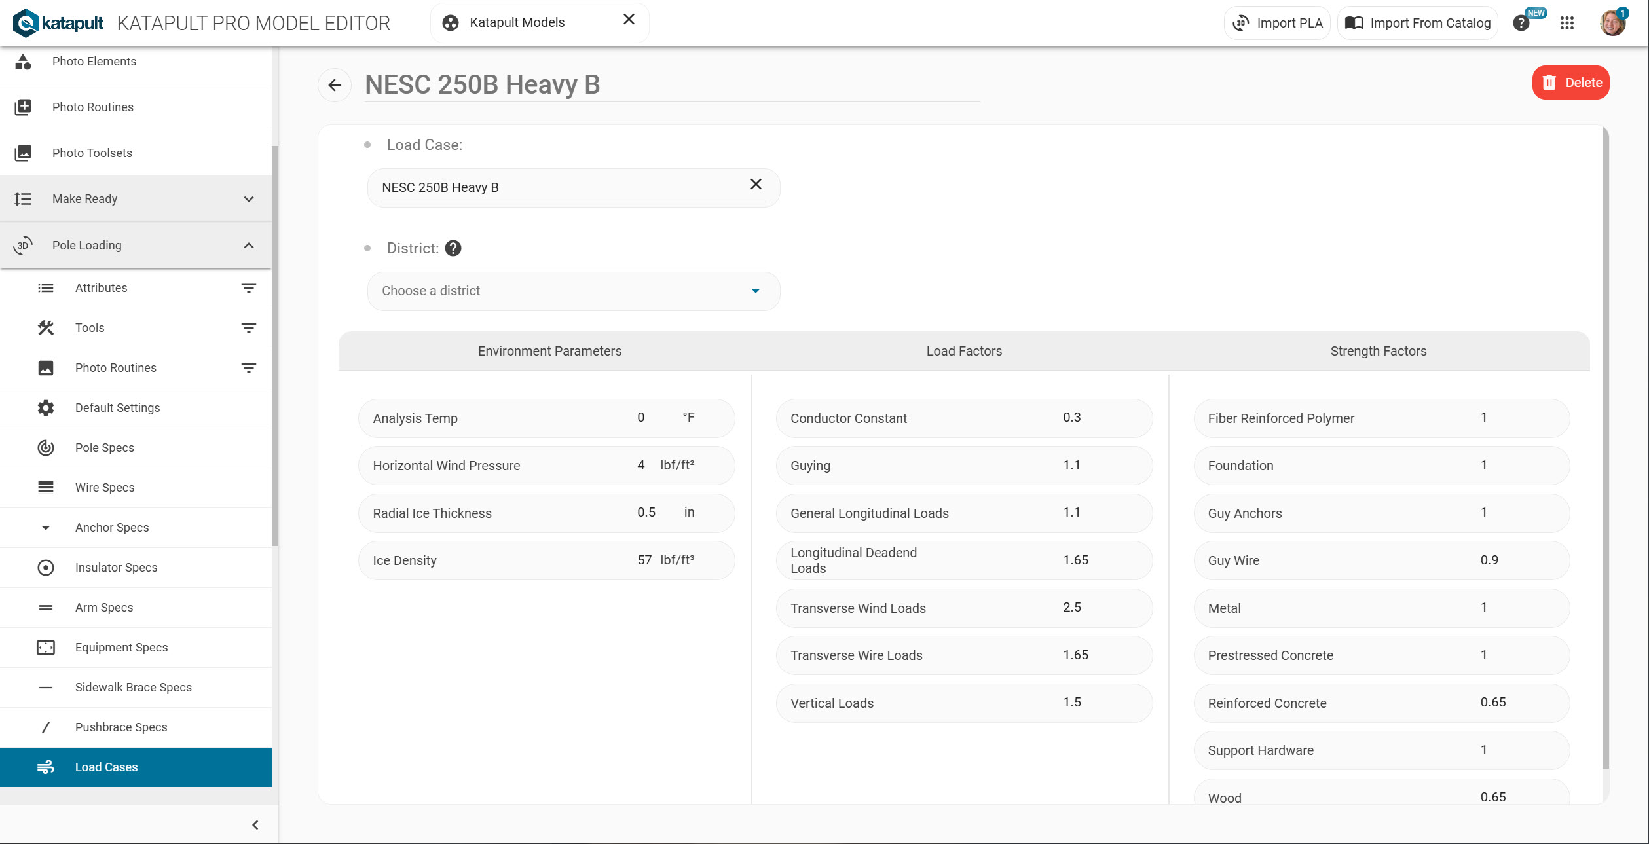Screen dimensions: 1649x844
Task: Click the back arrow beside NESC 250B Heavy B
Action: 335,85
